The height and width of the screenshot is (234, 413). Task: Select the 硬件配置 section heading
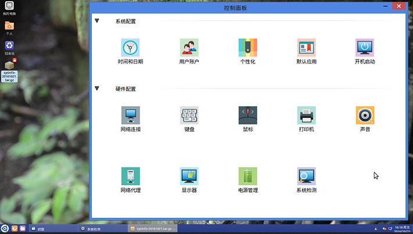pos(126,89)
